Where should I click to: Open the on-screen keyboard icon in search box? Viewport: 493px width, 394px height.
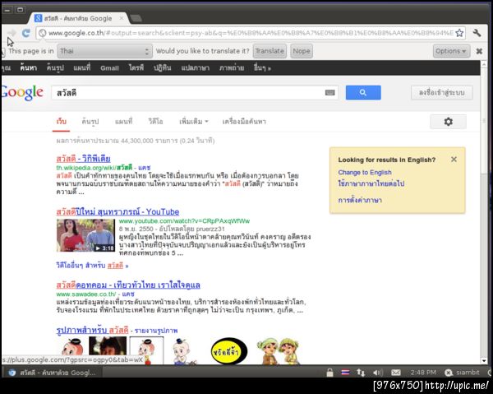tap(329, 92)
